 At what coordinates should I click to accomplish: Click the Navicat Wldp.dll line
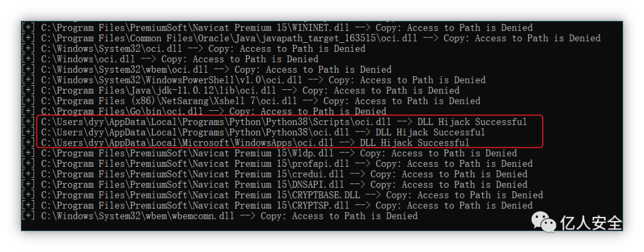(x=270, y=153)
